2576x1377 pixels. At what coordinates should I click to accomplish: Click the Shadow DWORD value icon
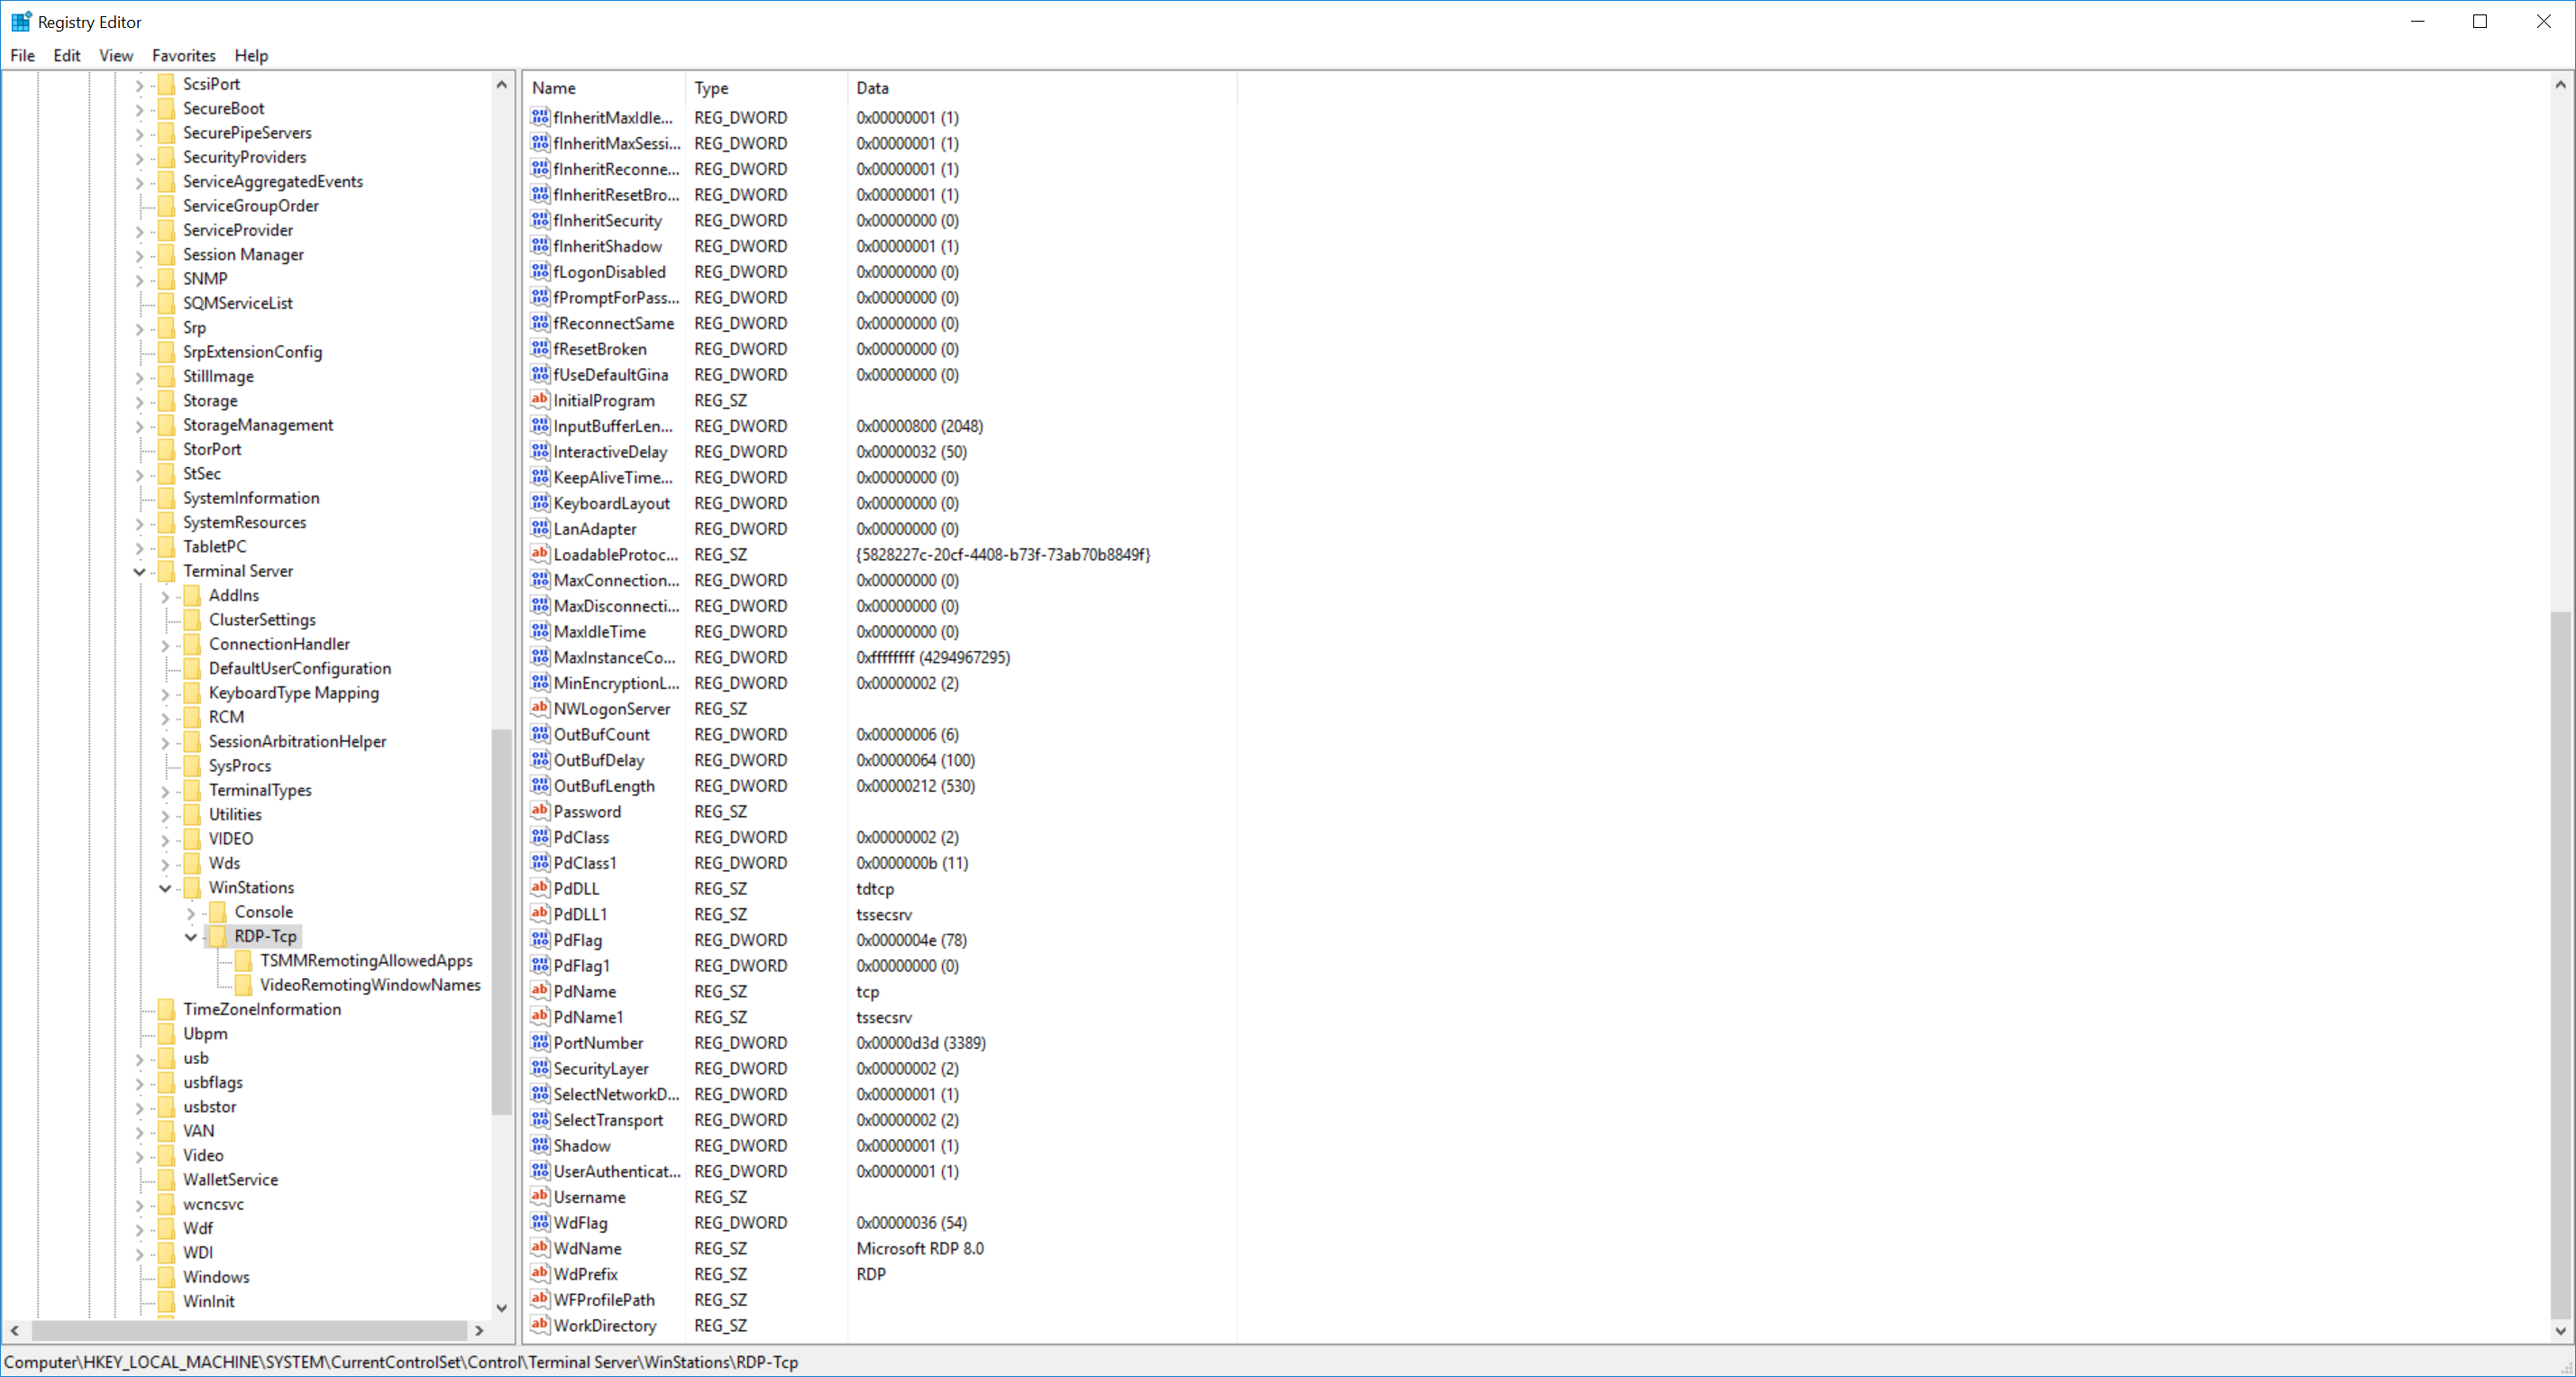click(x=540, y=1145)
